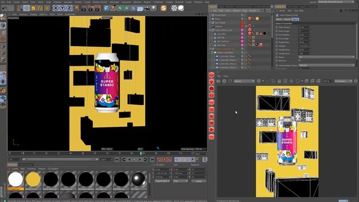Select the Live Selection tool
Viewport: 359px width, 202px height.
point(20,8)
